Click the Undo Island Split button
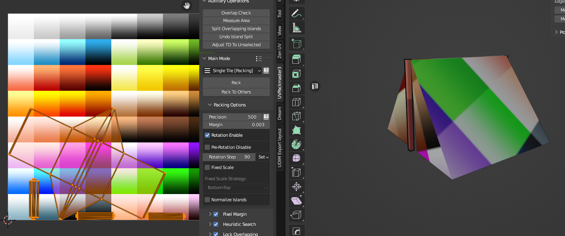Image resolution: width=565 pixels, height=236 pixels. click(236, 37)
